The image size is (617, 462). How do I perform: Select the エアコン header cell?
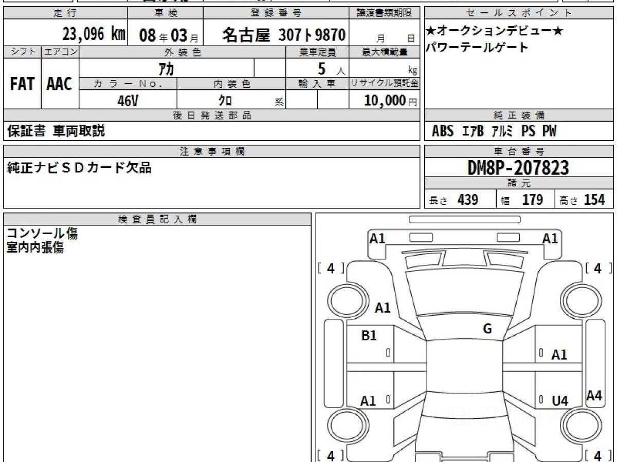[x=60, y=52]
